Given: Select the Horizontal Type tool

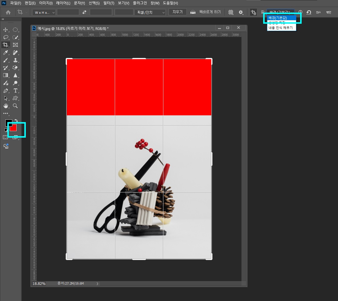Looking at the screenshot, I should coord(15,90).
